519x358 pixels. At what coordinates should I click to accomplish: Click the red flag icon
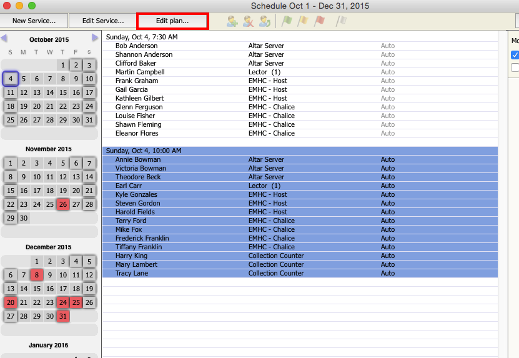319,21
